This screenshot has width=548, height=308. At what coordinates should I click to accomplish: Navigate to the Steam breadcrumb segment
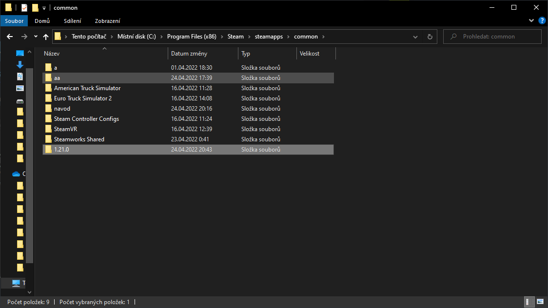(x=235, y=37)
